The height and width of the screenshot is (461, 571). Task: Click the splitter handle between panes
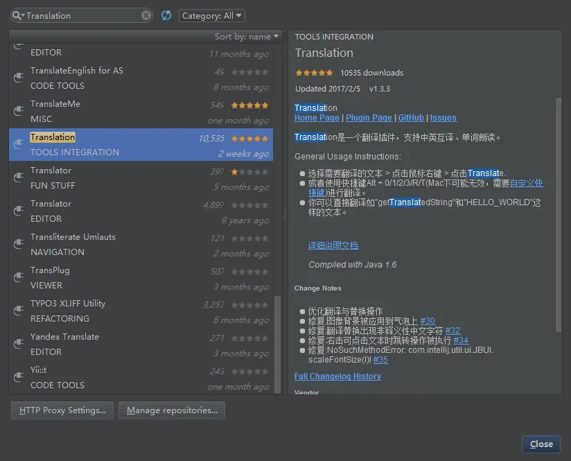[285, 212]
